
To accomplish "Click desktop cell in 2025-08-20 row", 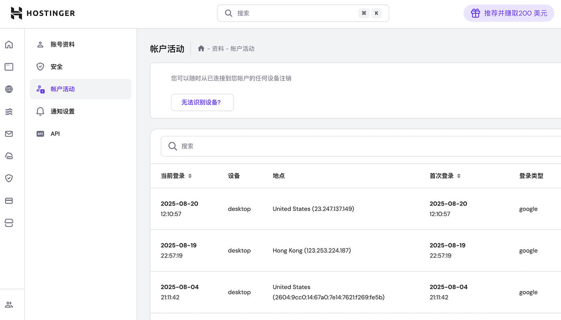I will coord(239,209).
